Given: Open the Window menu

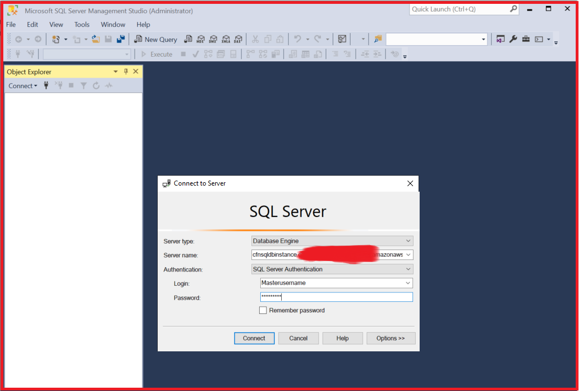Looking at the screenshot, I should point(113,24).
